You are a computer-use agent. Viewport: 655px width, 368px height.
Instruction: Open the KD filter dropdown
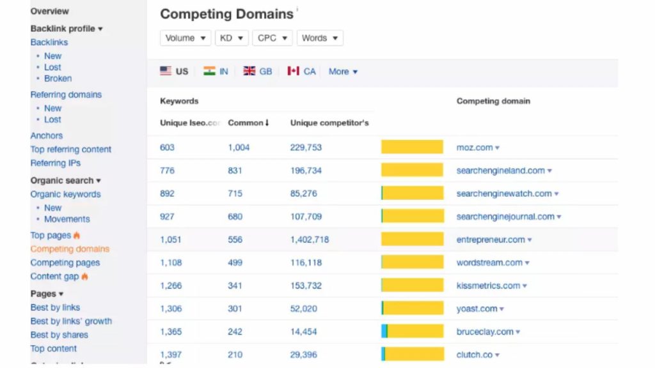pyautogui.click(x=232, y=38)
